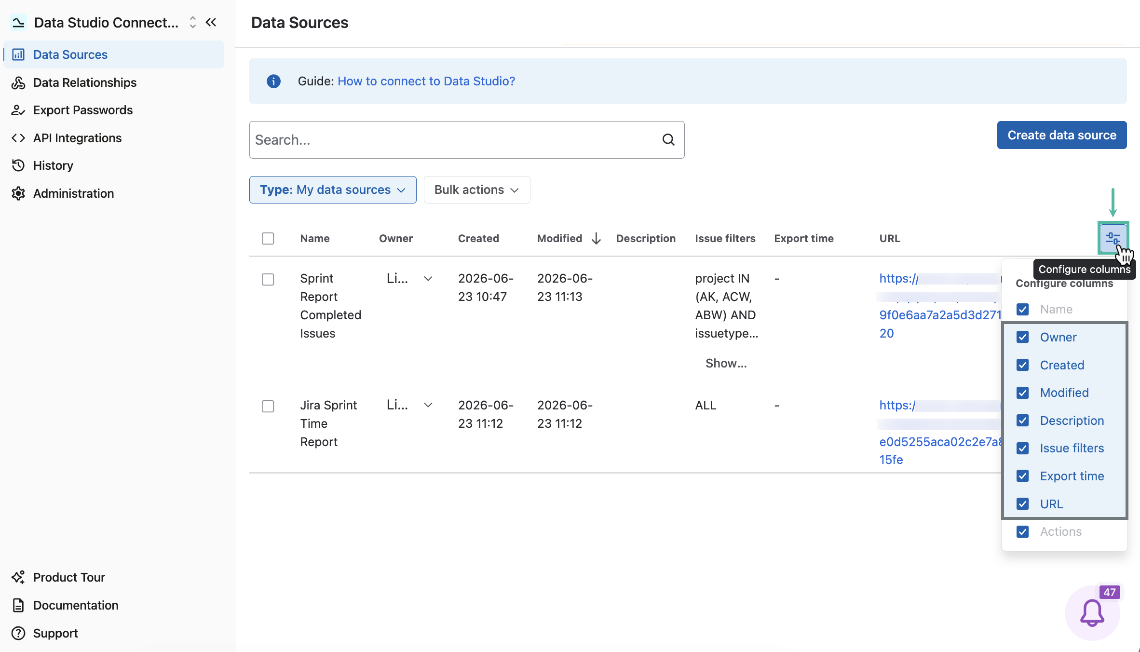Click the Product Tour sparkle icon
Viewport: 1140px width, 652px height.
(18, 577)
